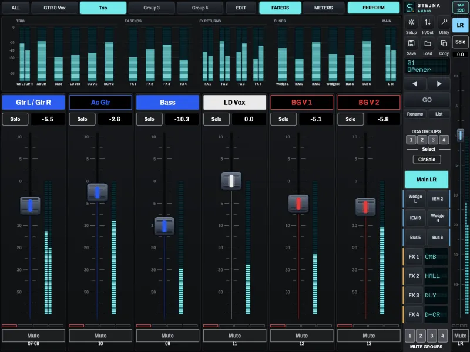Click the 01 Opener scene display
Image resolution: width=470 pixels, height=352 pixels.
click(427, 66)
